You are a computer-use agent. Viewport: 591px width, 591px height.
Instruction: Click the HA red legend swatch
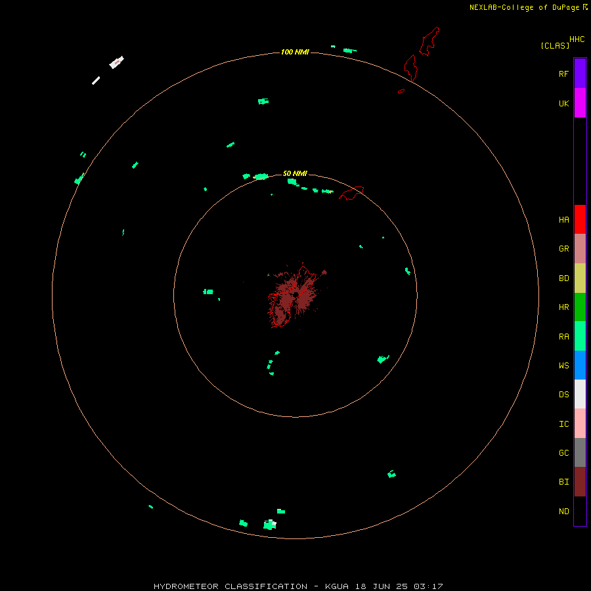(x=580, y=219)
